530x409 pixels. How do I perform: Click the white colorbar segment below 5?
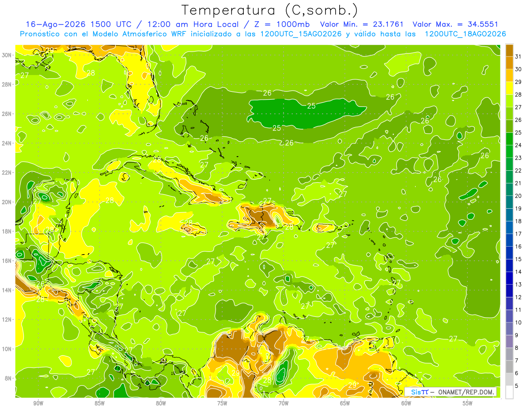pos(509,392)
